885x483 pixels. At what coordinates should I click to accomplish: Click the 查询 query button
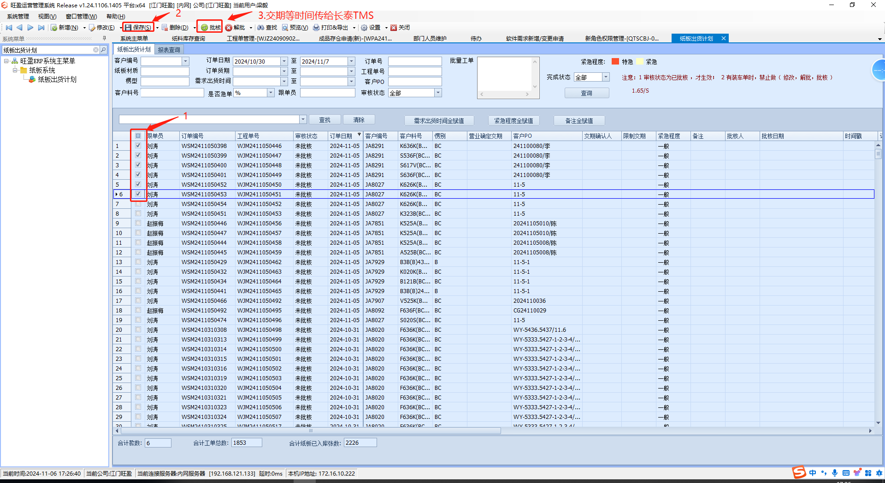[x=587, y=93]
